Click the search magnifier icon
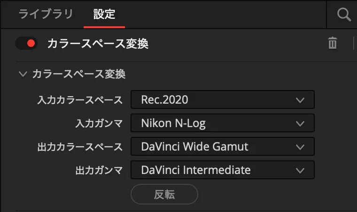 344,15
